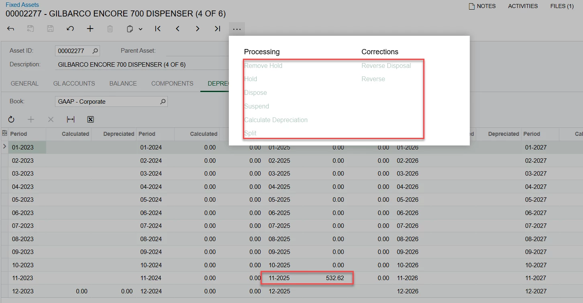The height and width of the screenshot is (303, 583).
Task: Click the grid add row plus icon
Action: click(x=31, y=119)
